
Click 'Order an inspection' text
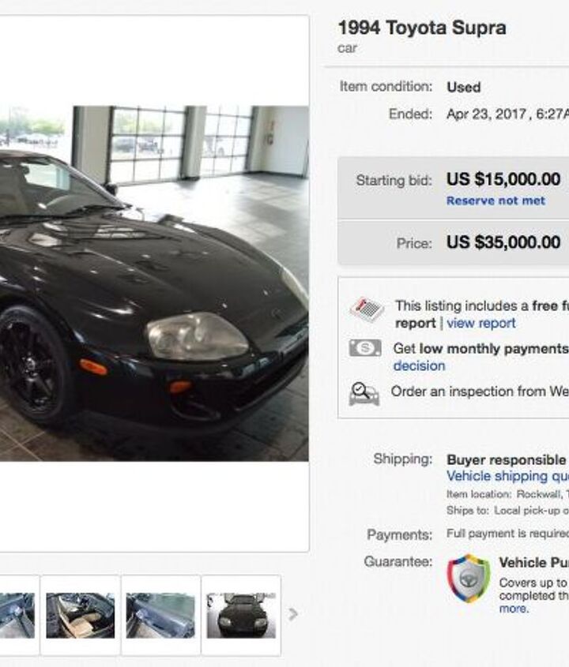tap(480, 391)
